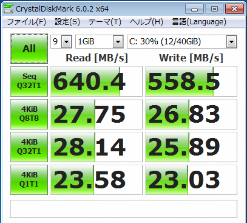Viewport: 247px width, 223px height.
Task: Maximize the CrystalDiskMark window
Action: (214, 9)
